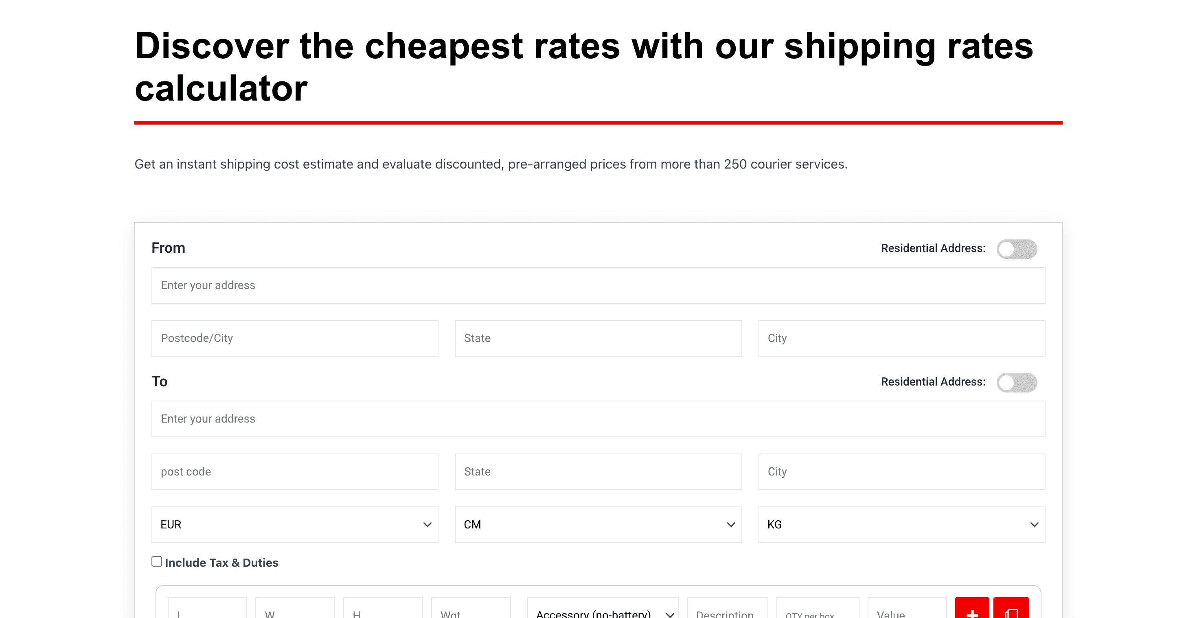Click the To City field
This screenshot has width=1197, height=618.
point(901,471)
